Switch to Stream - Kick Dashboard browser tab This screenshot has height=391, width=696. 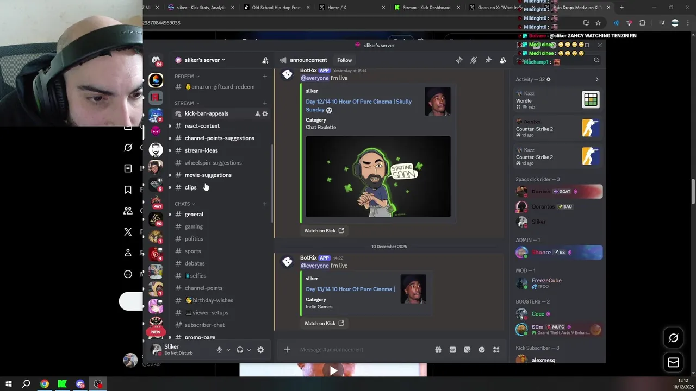click(x=426, y=8)
